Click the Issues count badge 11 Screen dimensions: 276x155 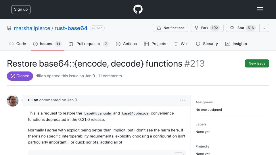(58, 44)
